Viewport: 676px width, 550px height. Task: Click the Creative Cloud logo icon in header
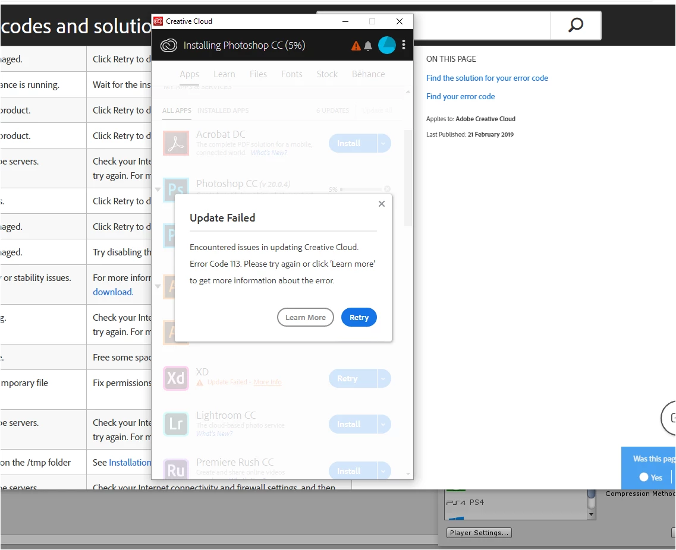[x=169, y=45]
